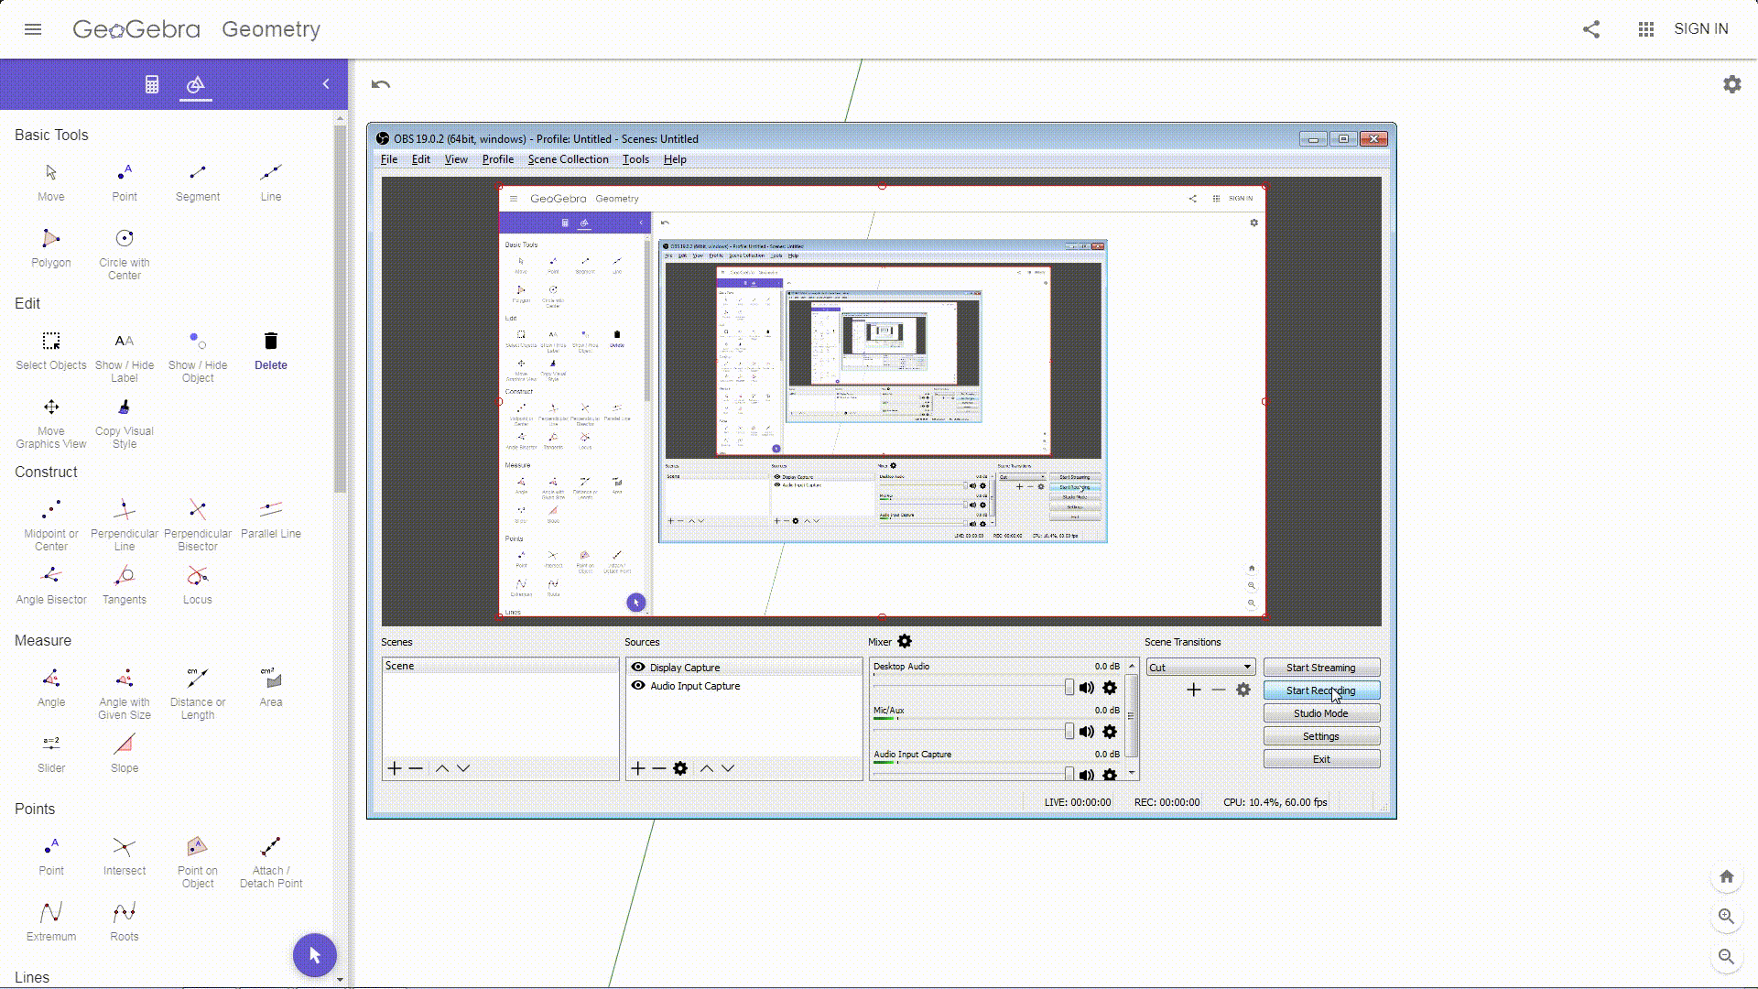Click the Start Streaming button
The width and height of the screenshot is (1758, 989).
click(1320, 668)
